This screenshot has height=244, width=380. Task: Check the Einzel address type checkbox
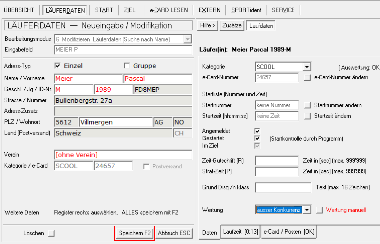tap(58, 66)
